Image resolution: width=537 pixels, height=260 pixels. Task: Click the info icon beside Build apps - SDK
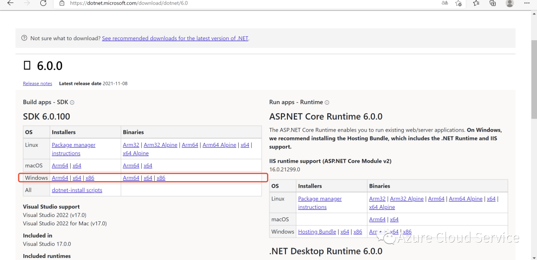click(72, 103)
